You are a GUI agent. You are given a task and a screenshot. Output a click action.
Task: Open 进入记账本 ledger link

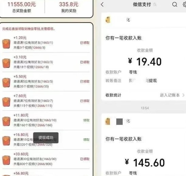[170, 95]
